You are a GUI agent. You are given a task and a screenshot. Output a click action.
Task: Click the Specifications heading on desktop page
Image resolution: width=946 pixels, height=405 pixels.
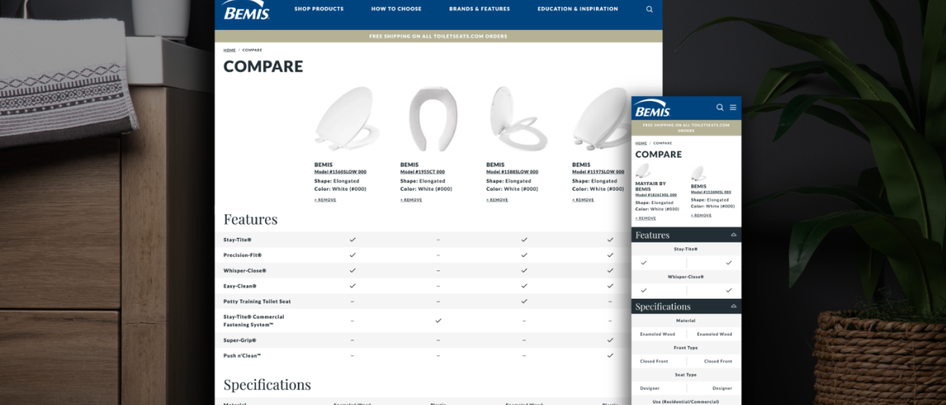tap(267, 385)
